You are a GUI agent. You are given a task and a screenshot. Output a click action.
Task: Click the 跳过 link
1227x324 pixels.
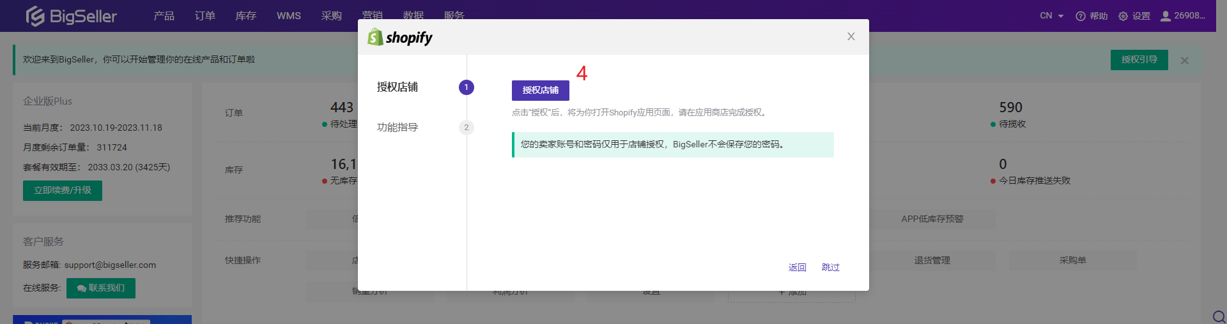pos(830,267)
